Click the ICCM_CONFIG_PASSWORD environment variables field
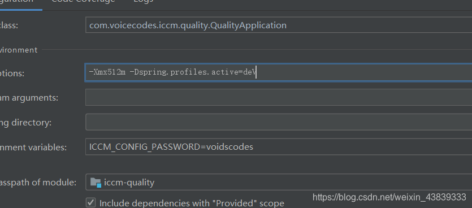The width and height of the screenshot is (472, 208). click(x=279, y=146)
